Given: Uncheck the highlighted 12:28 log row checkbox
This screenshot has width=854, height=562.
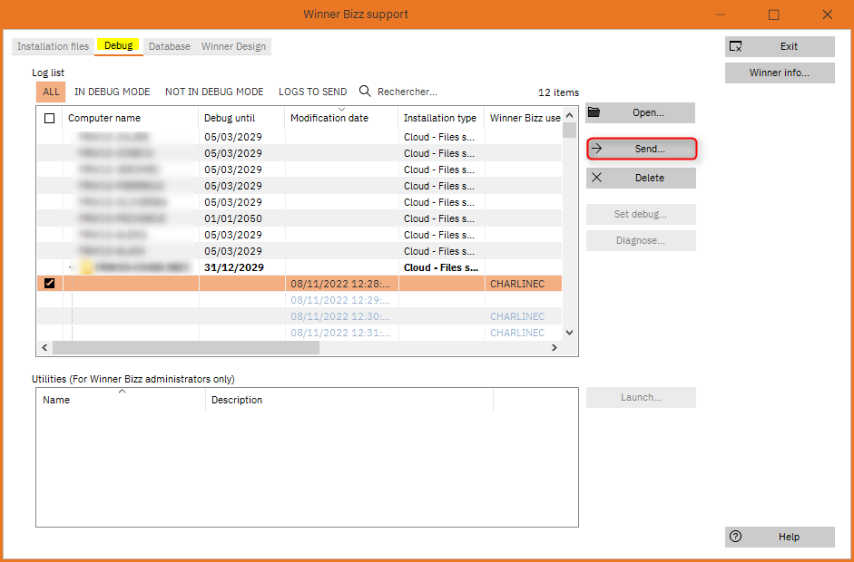Looking at the screenshot, I should (49, 283).
